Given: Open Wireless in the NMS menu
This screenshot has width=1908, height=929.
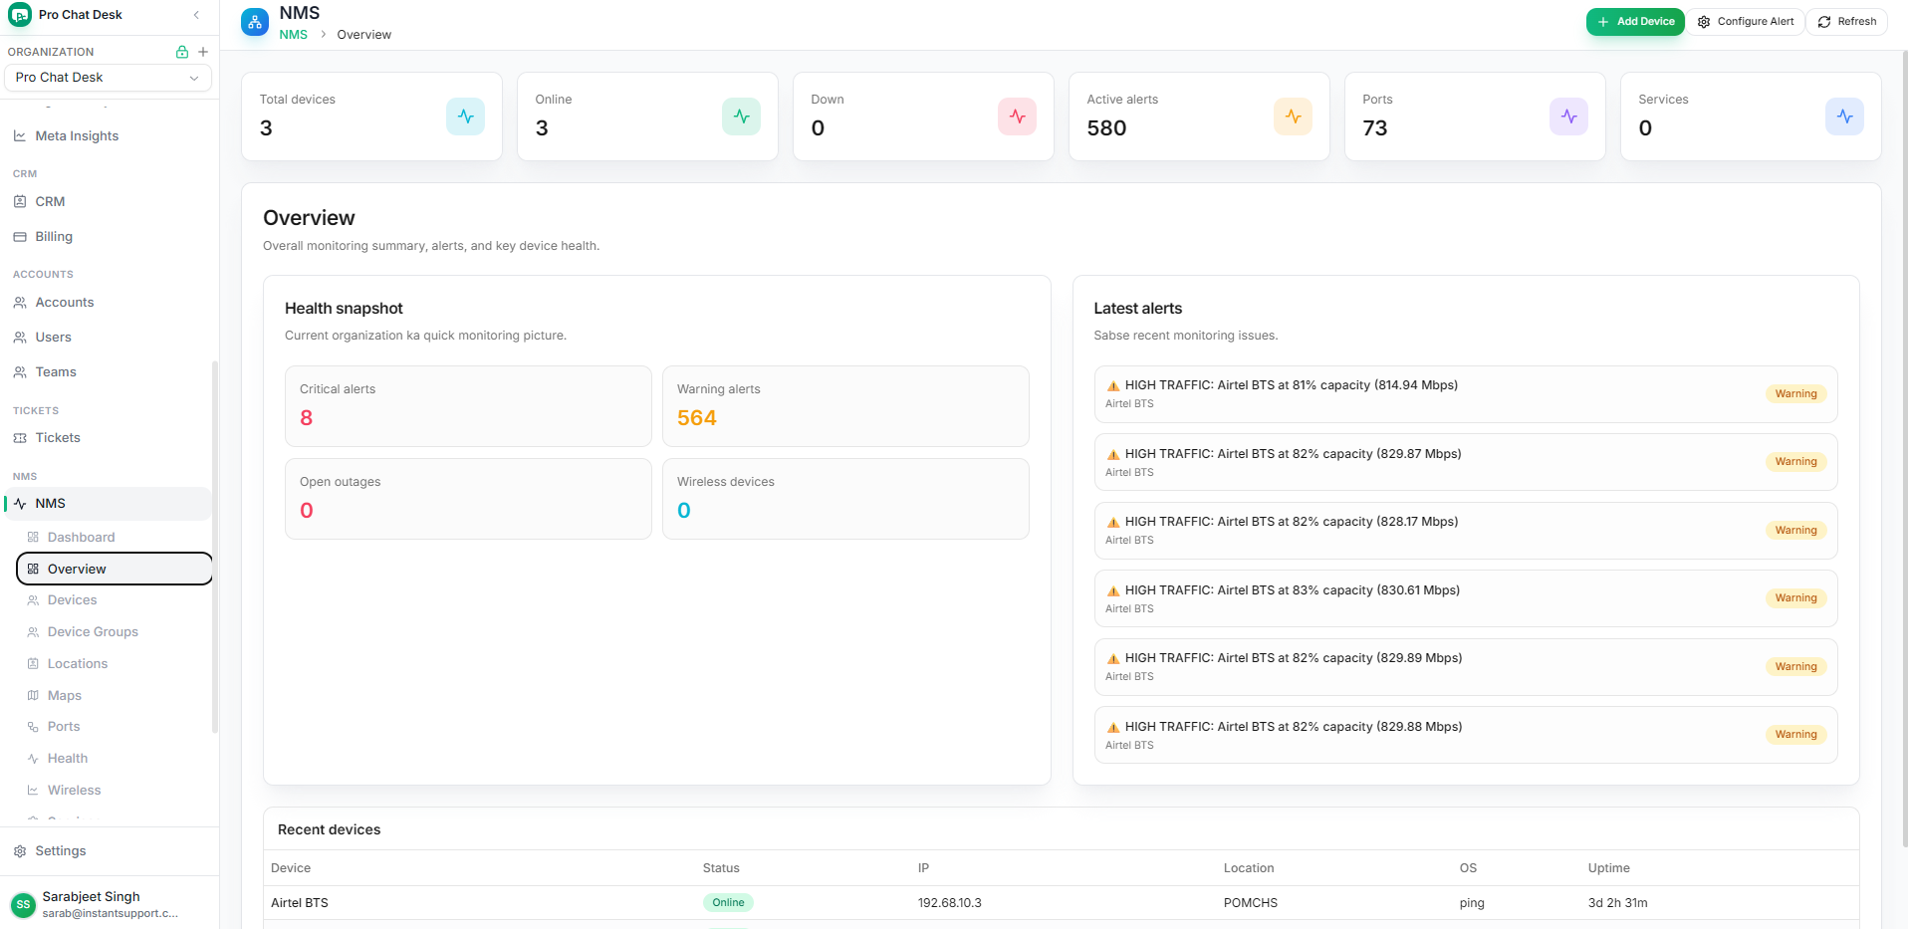Looking at the screenshot, I should tap(75, 791).
